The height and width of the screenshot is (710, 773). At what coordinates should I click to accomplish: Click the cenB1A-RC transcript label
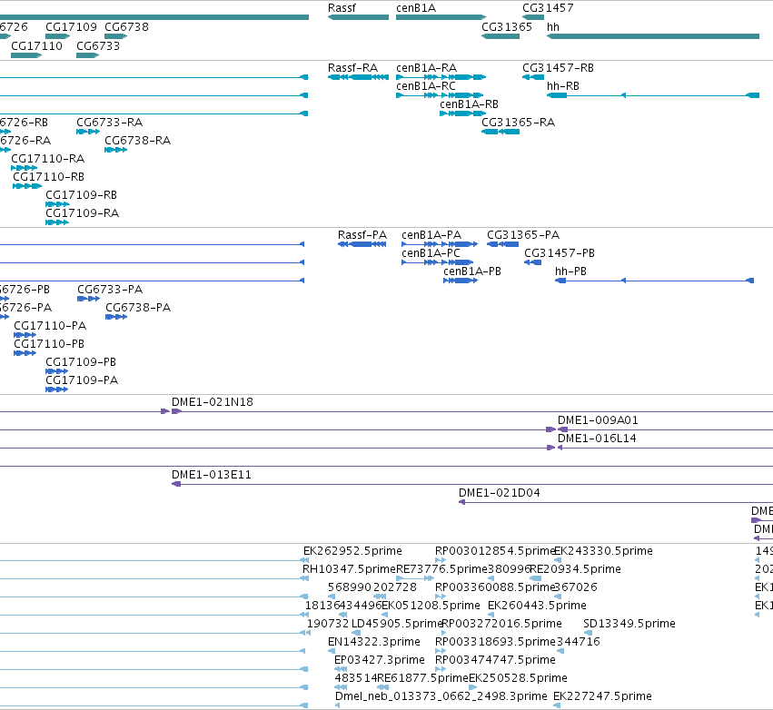(x=425, y=85)
